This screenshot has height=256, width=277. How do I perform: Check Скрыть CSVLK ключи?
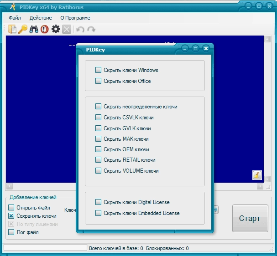tap(98, 118)
